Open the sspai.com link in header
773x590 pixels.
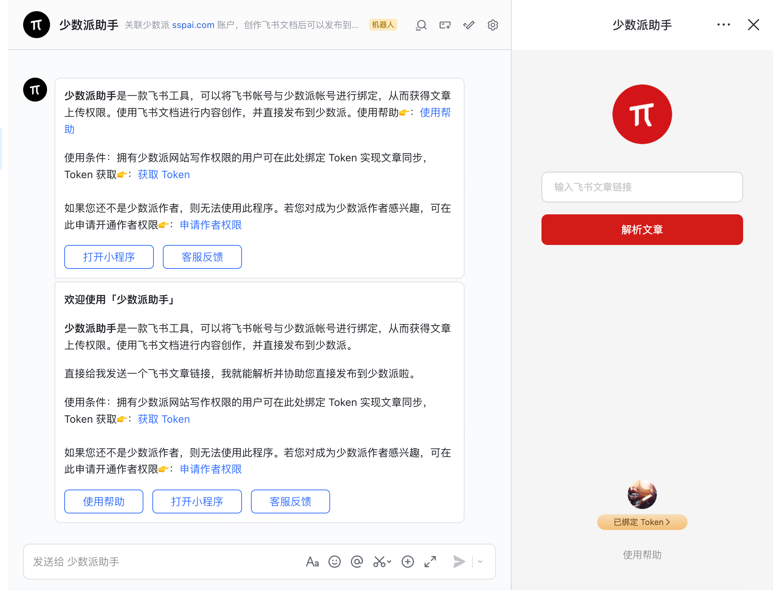click(x=193, y=25)
